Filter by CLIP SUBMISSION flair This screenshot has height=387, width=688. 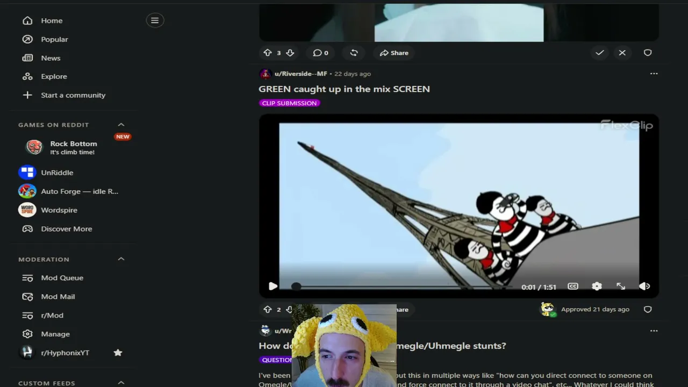[289, 103]
